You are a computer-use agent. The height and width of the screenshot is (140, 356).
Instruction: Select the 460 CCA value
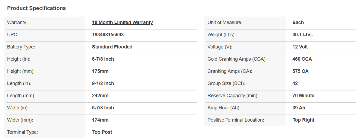[302, 59]
